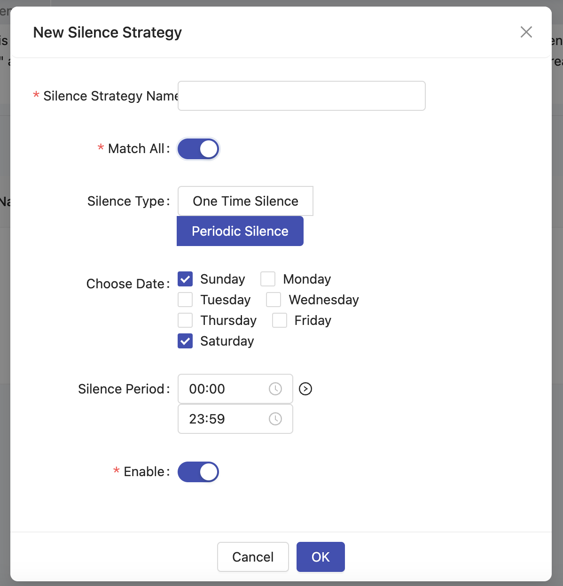This screenshot has height=586, width=563.
Task: Select Periodic Silence type
Action: [x=240, y=231]
